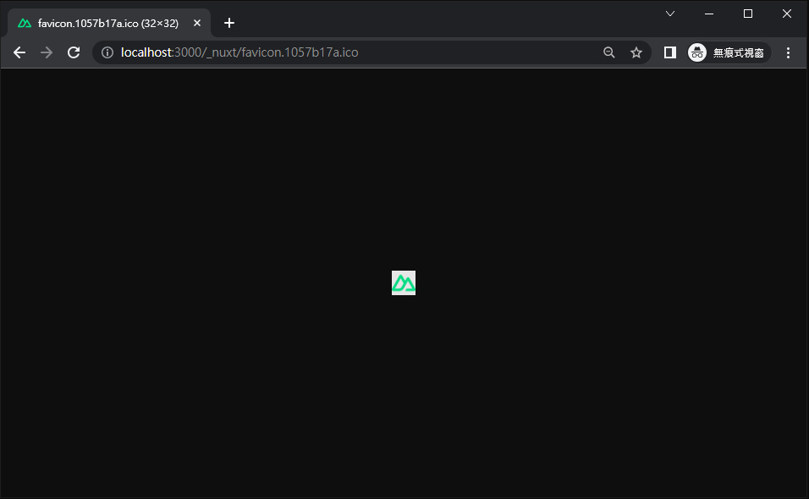Image resolution: width=809 pixels, height=499 pixels.
Task: Open Chrome's three-dot menu
Action: tap(788, 52)
